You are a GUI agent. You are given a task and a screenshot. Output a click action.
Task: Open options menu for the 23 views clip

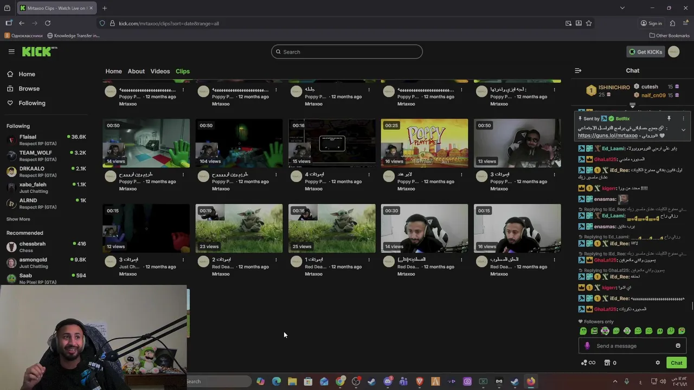276,259
